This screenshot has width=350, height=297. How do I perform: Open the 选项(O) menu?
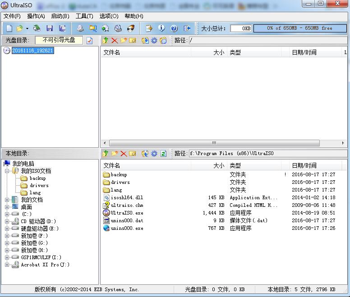coord(109,16)
